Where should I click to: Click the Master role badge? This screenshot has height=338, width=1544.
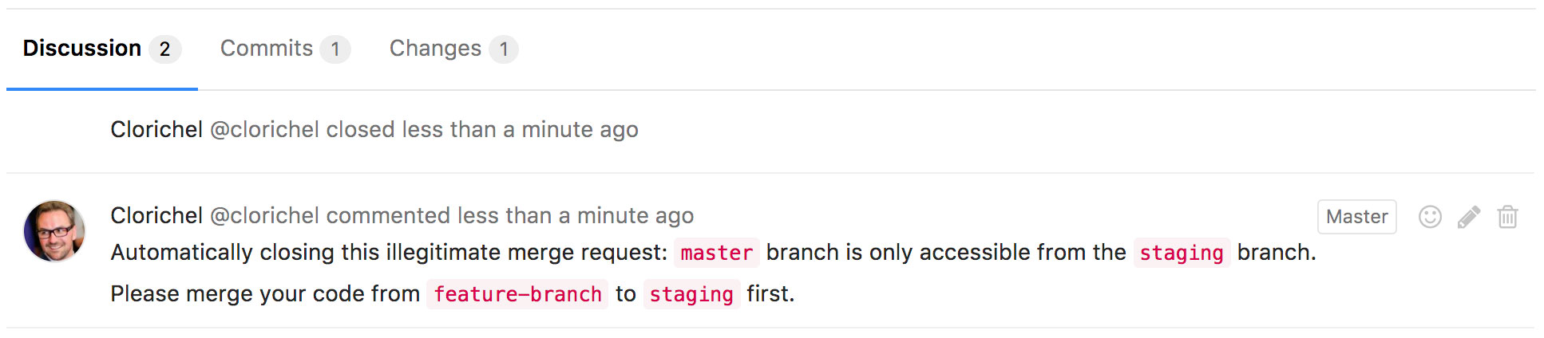[1356, 217]
